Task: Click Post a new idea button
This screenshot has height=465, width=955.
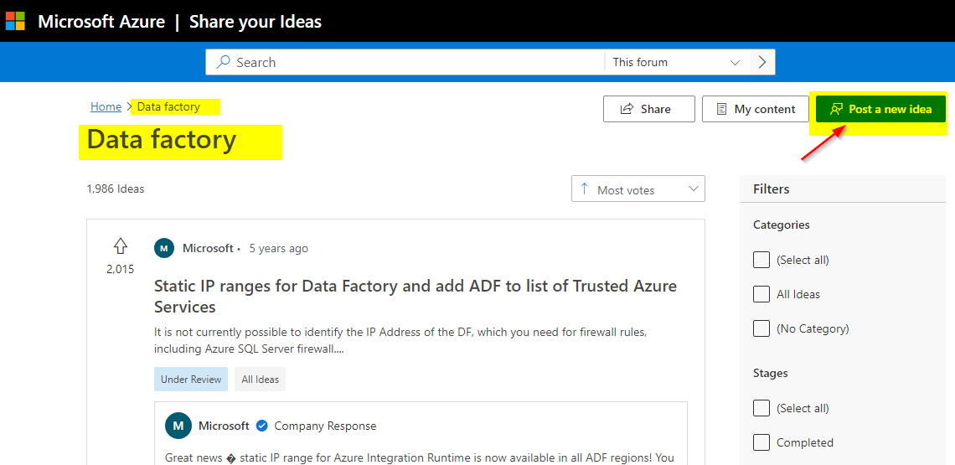Action: (880, 109)
